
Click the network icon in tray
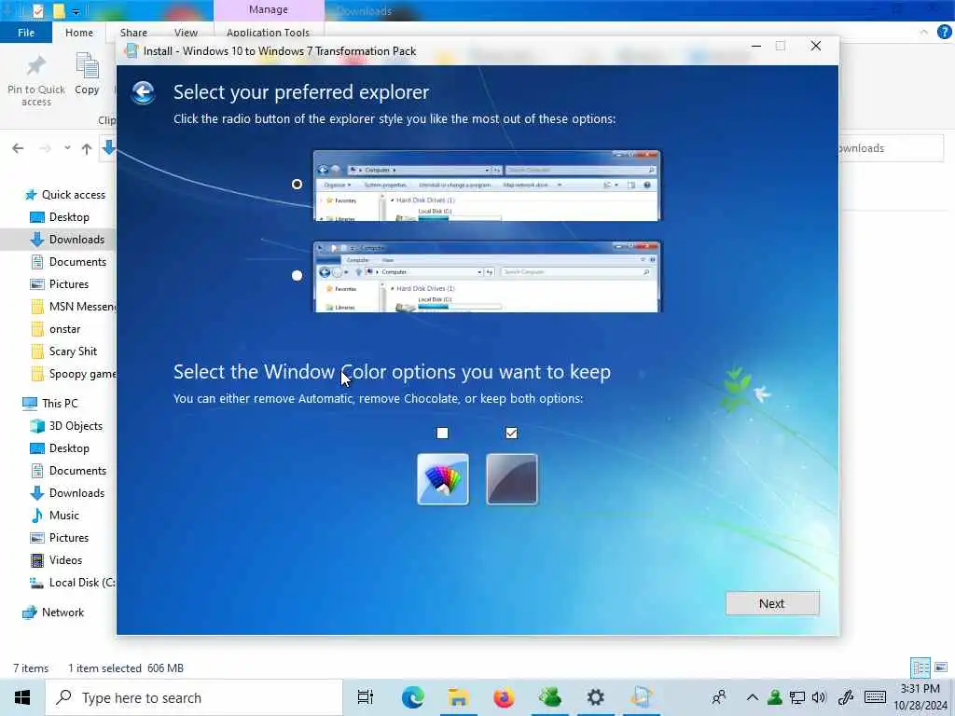796,697
